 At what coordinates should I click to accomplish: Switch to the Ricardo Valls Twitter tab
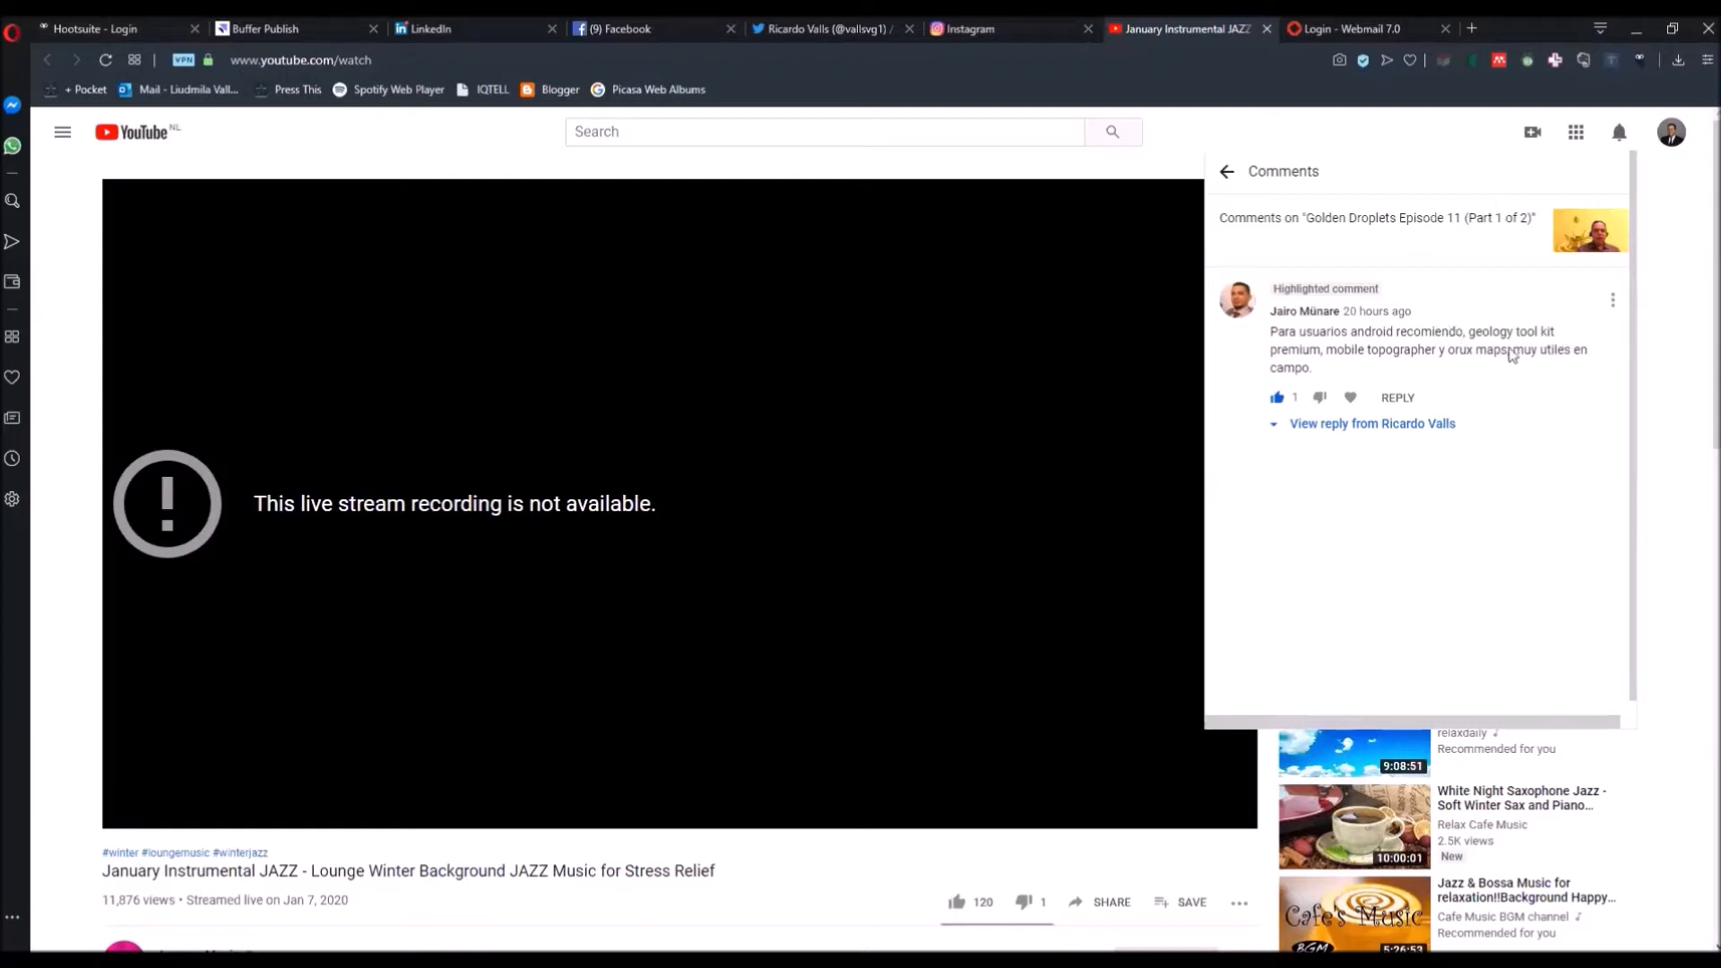click(833, 29)
